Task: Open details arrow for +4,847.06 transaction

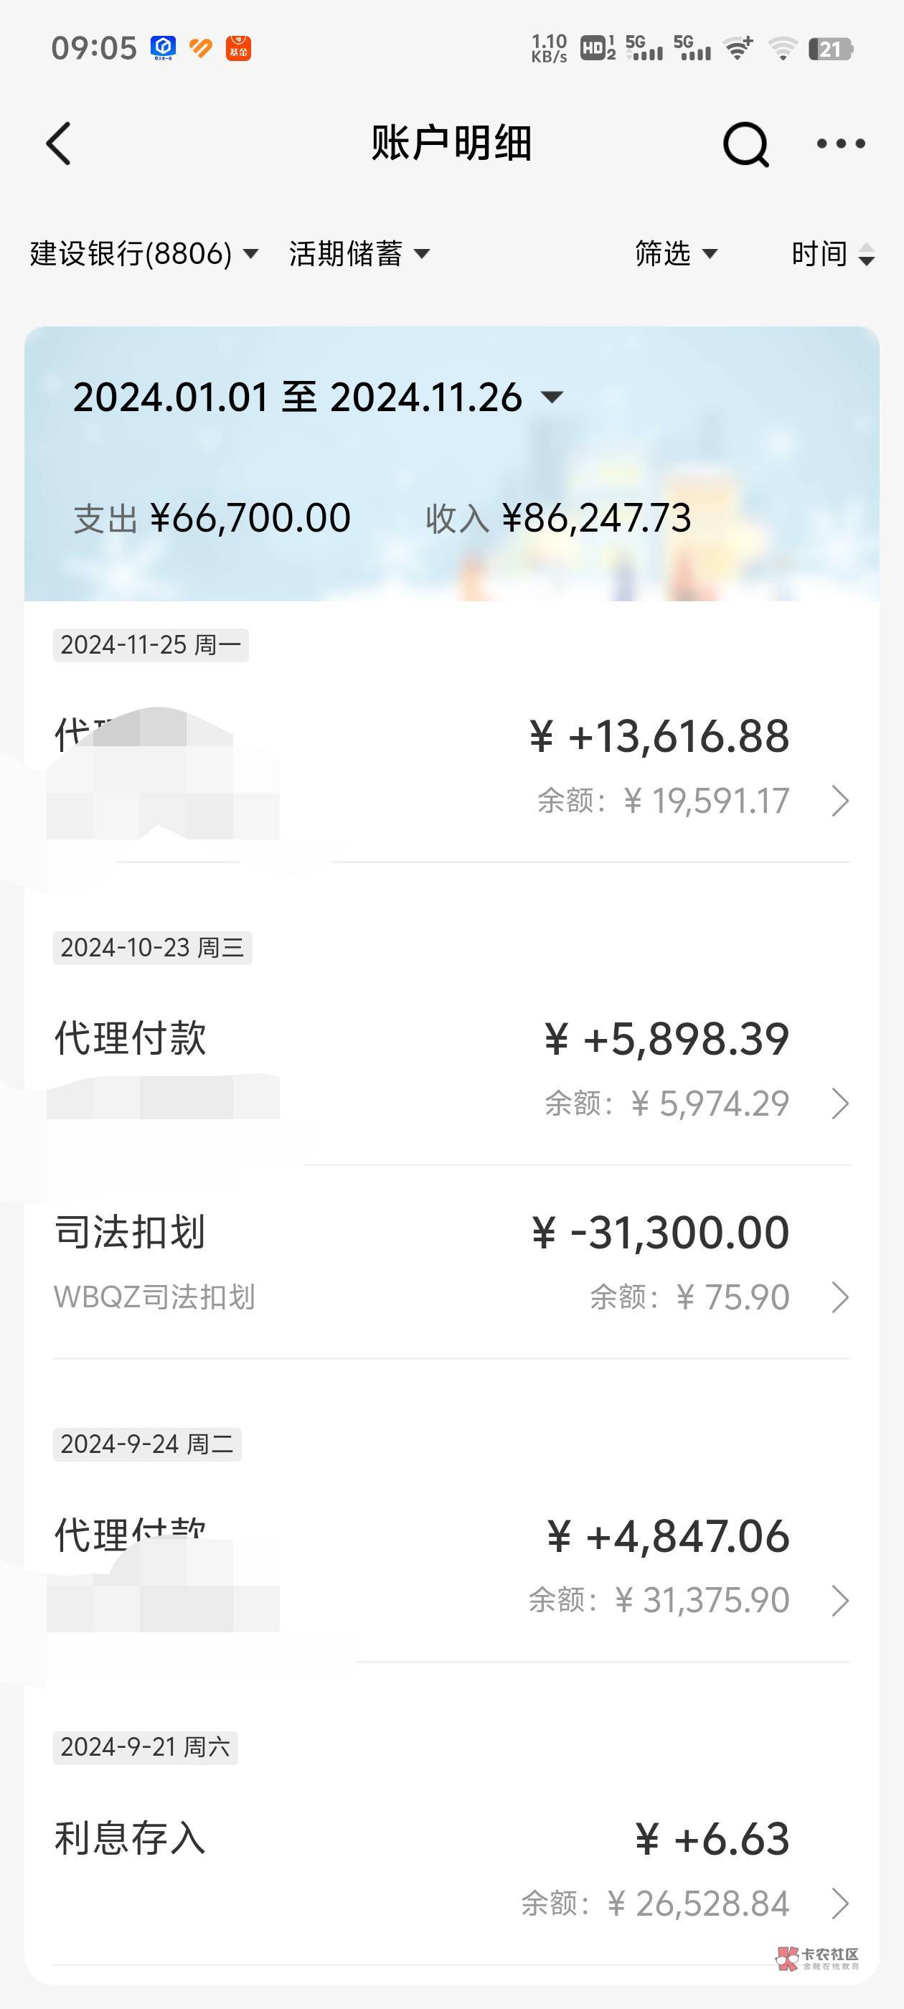Action: pos(840,1599)
